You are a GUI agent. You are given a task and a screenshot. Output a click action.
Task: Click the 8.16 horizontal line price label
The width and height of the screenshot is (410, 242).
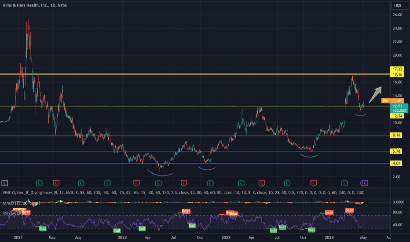pyautogui.click(x=396, y=135)
